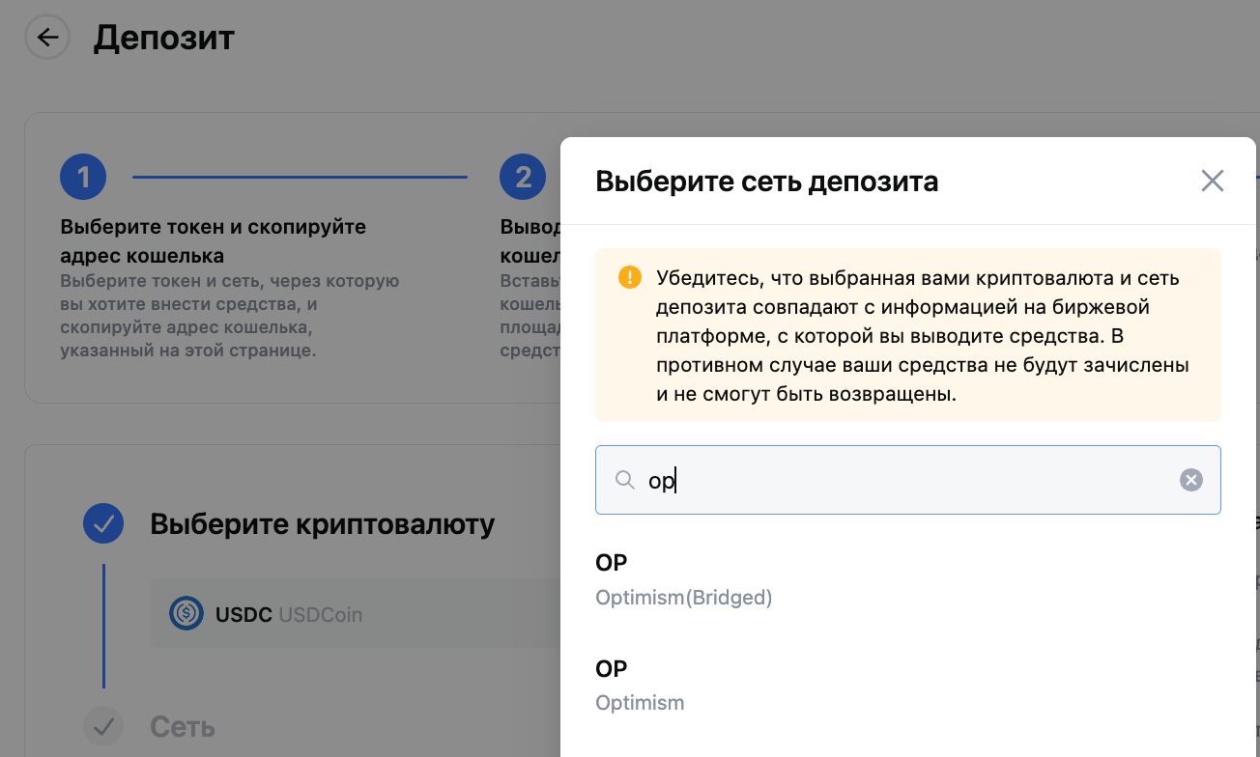This screenshot has height=757, width=1260.
Task: Clear the network search field text
Action: 1190,480
